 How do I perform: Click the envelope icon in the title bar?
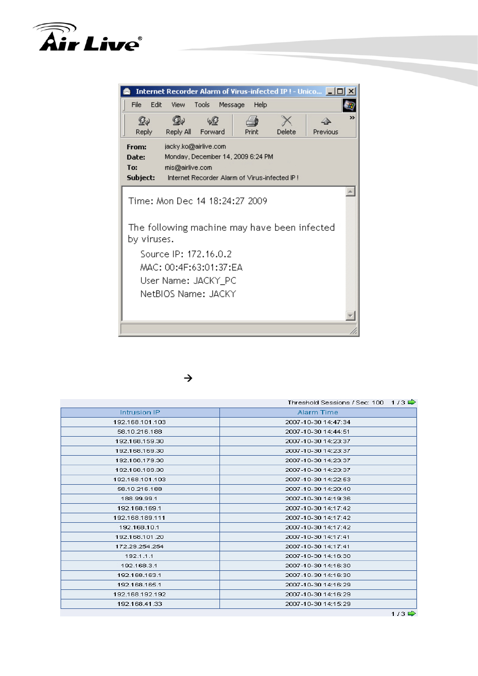pos(127,91)
